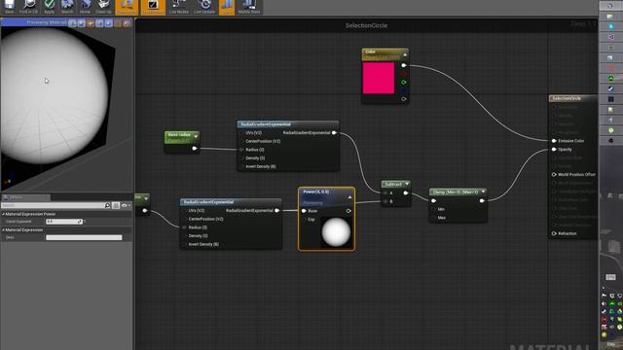This screenshot has width=623, height=350.
Task: Click the Color node green channel pin
Action: [x=404, y=82]
